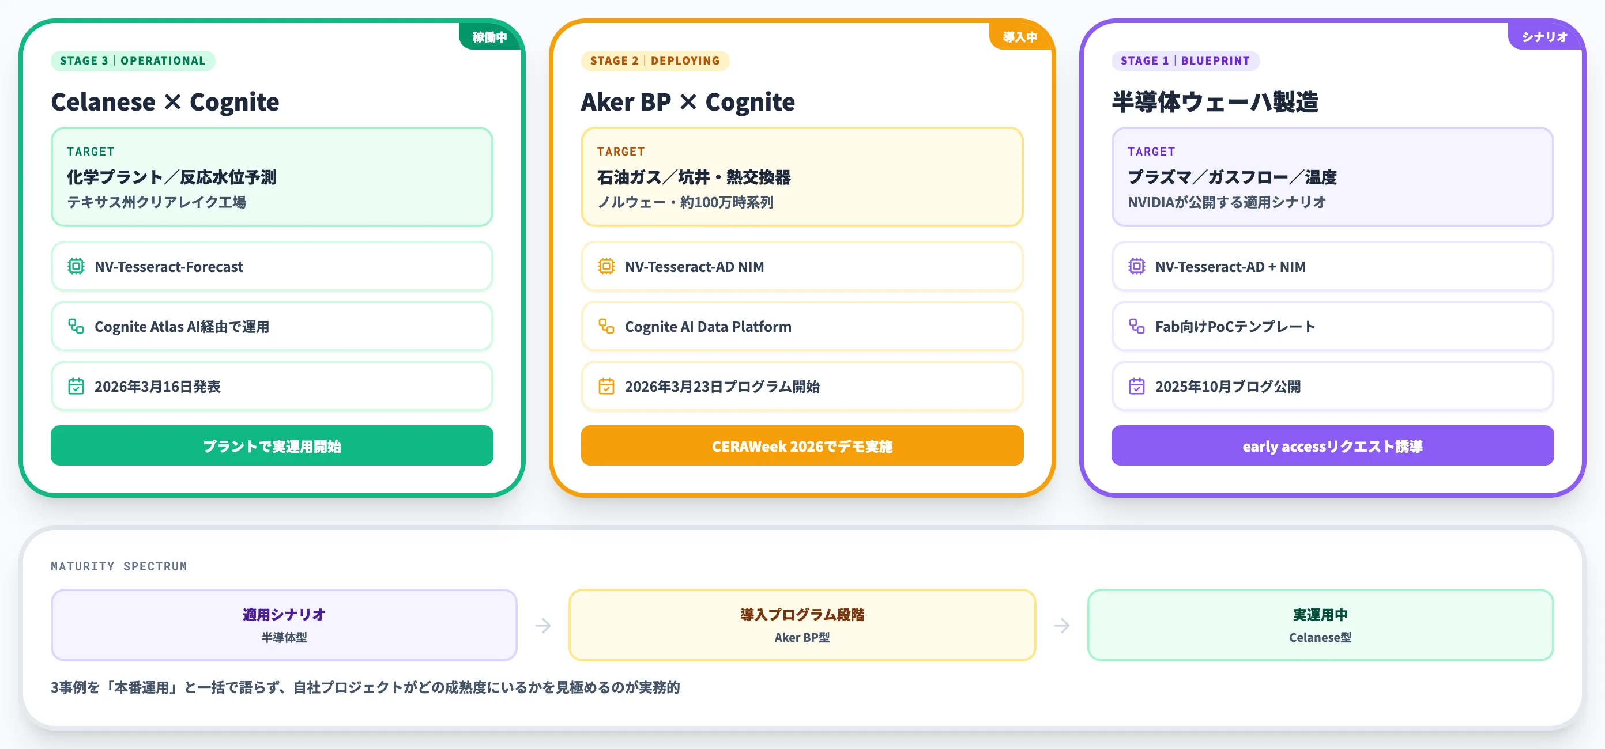Click the orange CERAWeek 2026でデモ実施 button
Image resolution: width=1605 pixels, height=749 pixels.
click(x=802, y=446)
